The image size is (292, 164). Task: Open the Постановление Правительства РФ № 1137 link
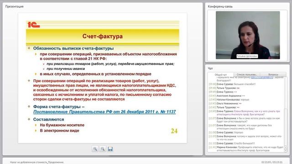pos(104,112)
